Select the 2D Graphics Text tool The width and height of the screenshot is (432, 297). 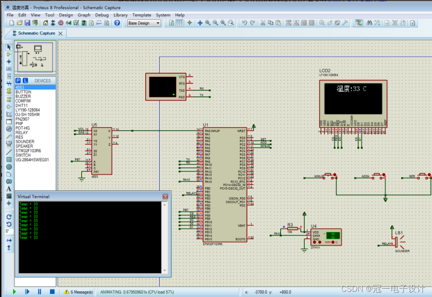pos(9,189)
